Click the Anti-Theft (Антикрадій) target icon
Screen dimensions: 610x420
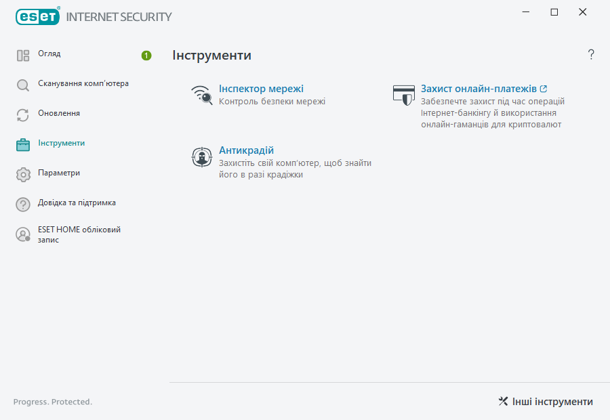coord(202,157)
